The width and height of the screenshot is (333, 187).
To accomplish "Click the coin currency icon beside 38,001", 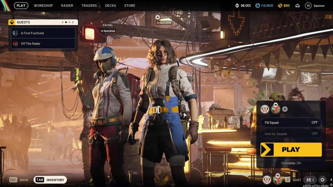I will (237, 5).
